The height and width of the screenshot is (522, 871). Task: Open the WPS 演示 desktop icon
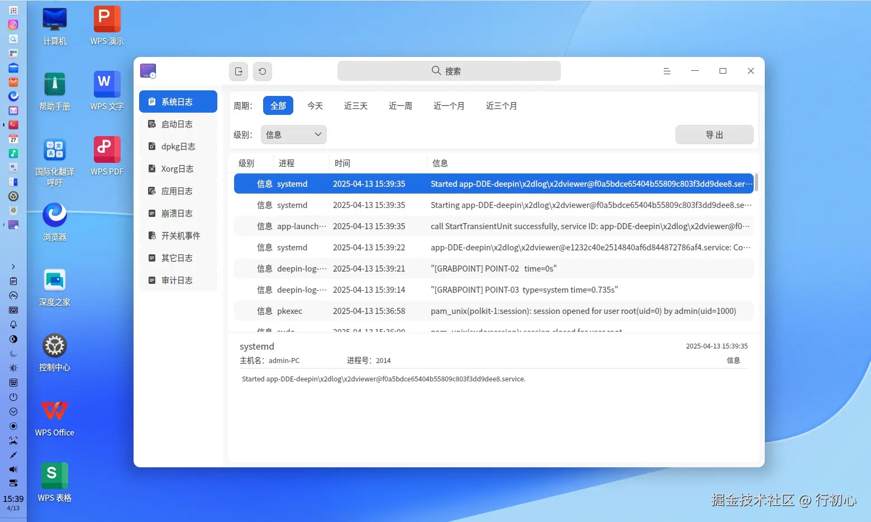click(107, 26)
